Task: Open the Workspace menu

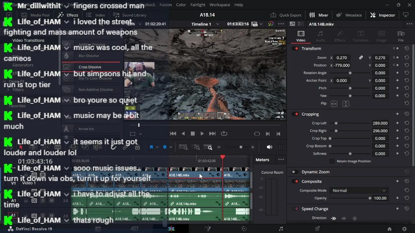Action: pyautogui.click(x=219, y=5)
